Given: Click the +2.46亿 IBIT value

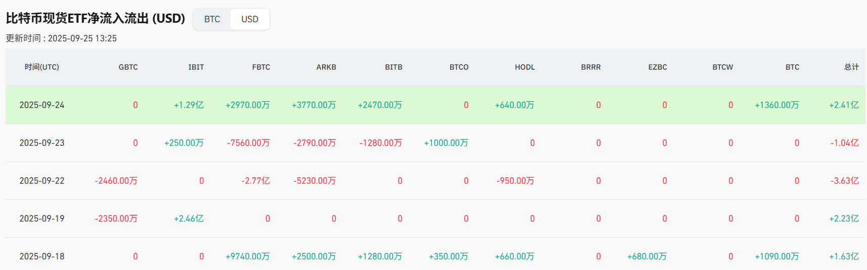Looking at the screenshot, I should coord(189,219).
